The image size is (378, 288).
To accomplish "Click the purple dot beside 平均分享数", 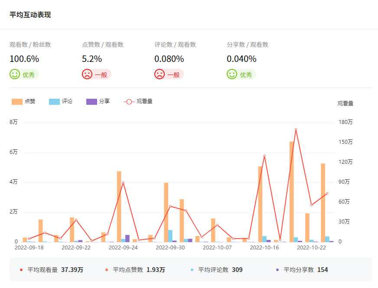I will click(x=277, y=270).
